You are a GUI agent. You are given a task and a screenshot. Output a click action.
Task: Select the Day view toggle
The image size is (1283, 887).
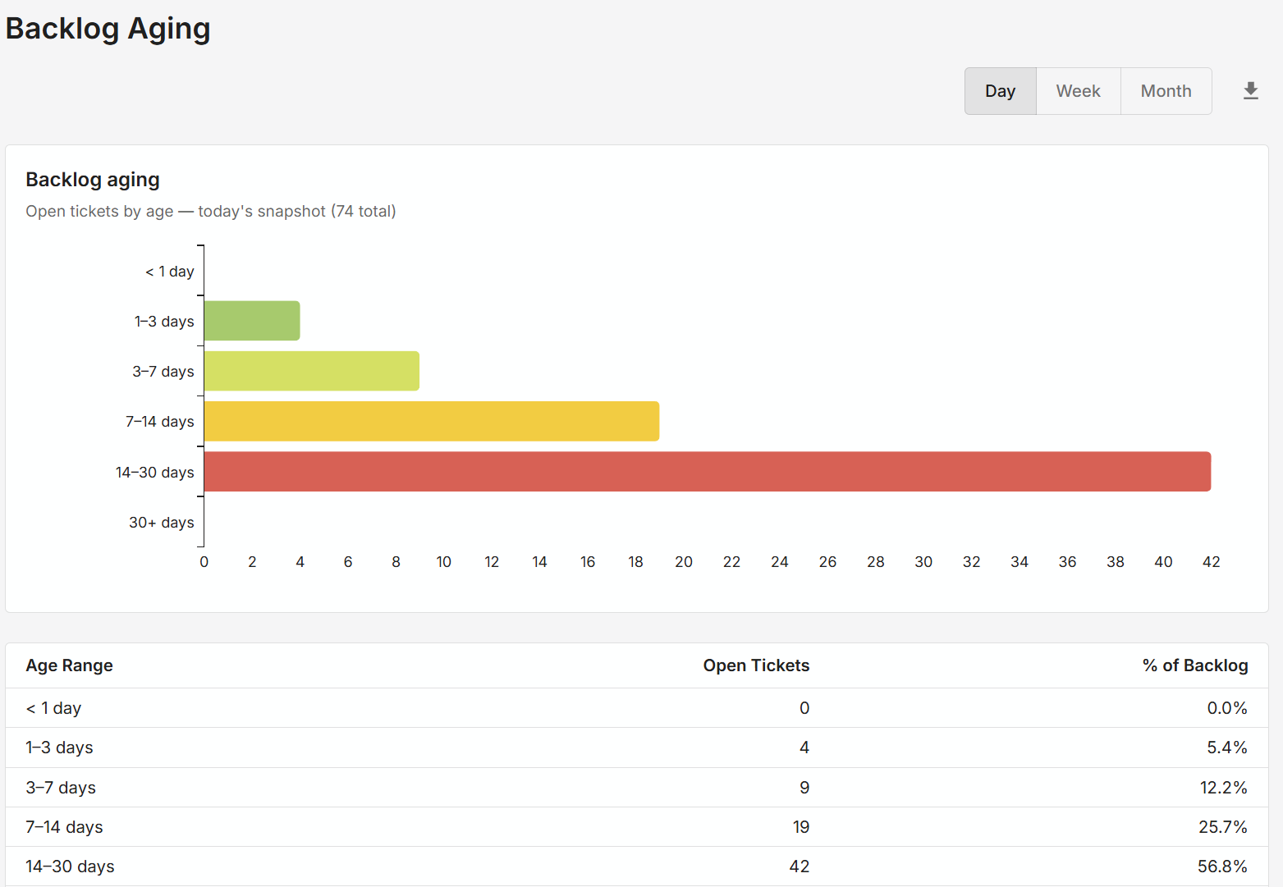(1000, 91)
